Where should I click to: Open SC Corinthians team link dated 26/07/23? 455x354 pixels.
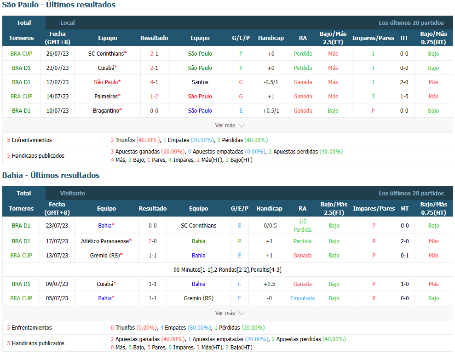click(106, 54)
